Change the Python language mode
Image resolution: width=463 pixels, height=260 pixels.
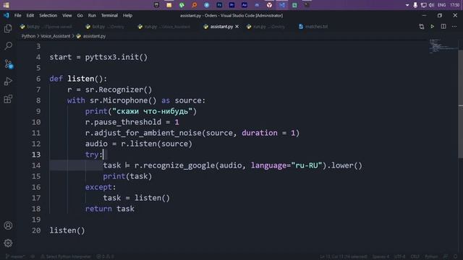(x=431, y=256)
